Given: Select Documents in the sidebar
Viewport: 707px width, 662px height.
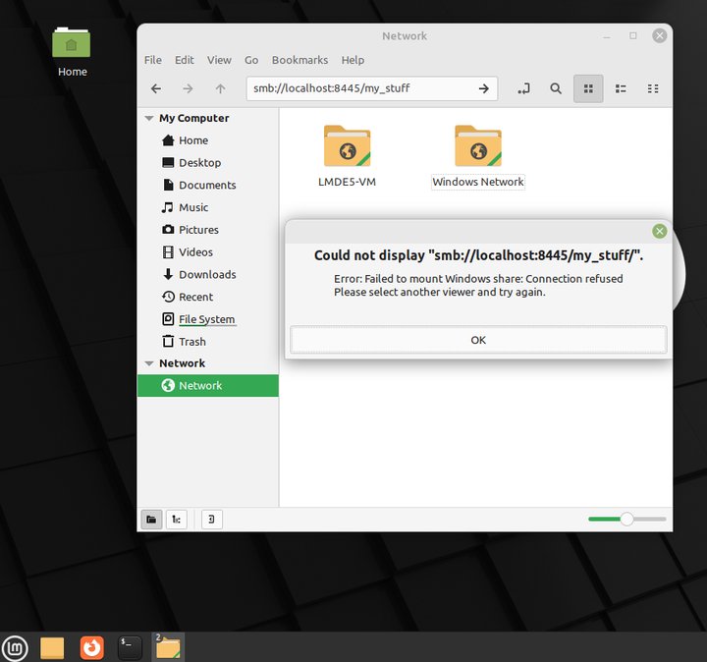Looking at the screenshot, I should 208,185.
